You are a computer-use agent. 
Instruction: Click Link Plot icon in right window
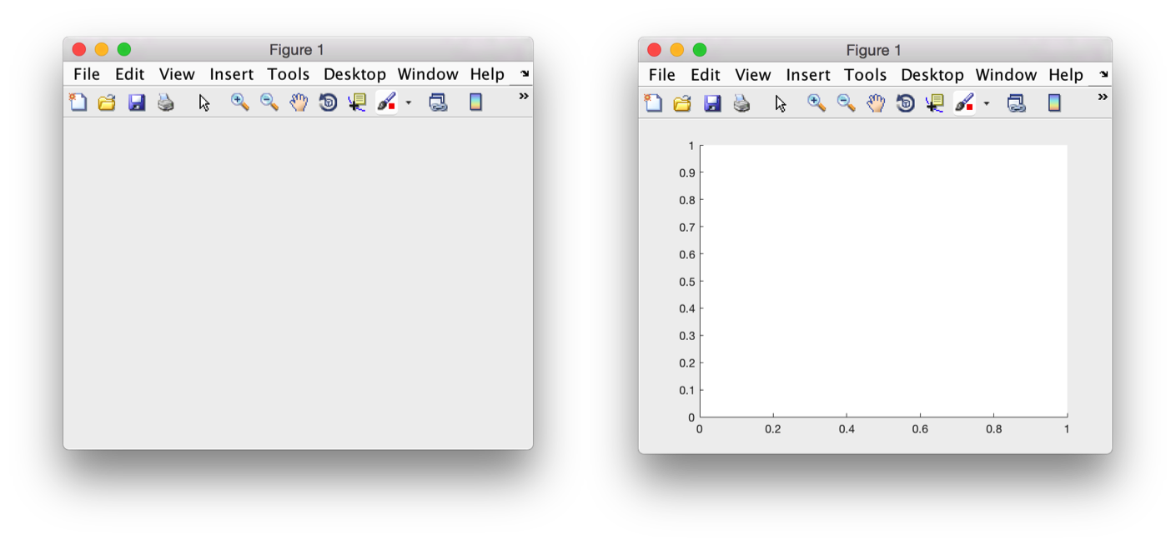[1016, 103]
